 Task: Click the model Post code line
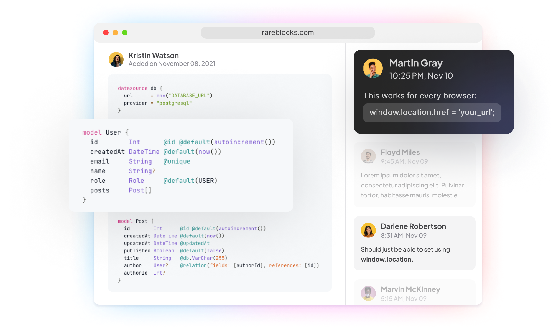(136, 221)
